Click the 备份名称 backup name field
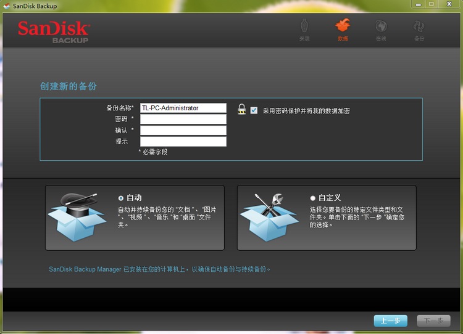Image resolution: width=463 pixels, height=334 pixels. 183,108
